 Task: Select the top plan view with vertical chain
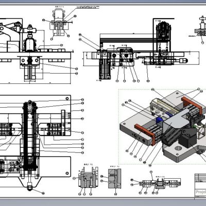(36, 143)
